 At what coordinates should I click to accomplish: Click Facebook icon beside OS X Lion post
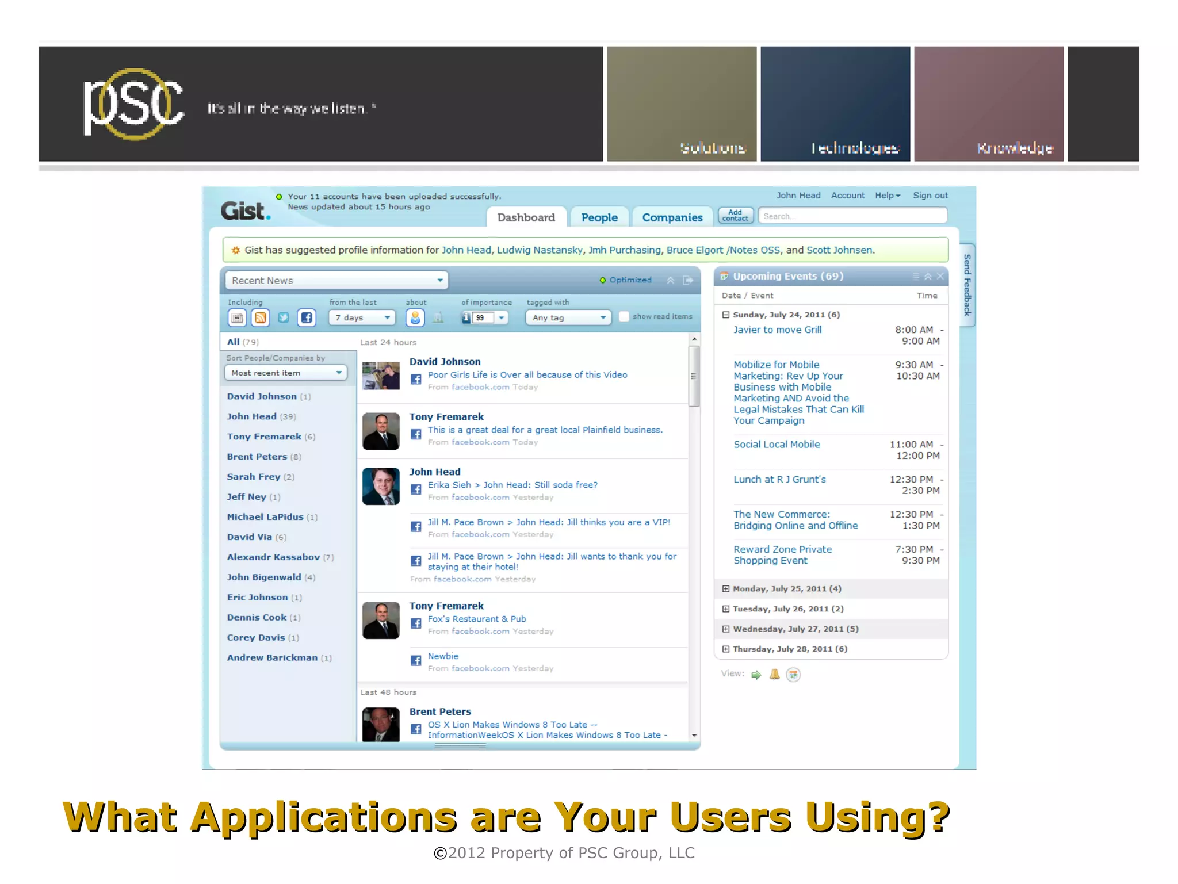(x=416, y=729)
